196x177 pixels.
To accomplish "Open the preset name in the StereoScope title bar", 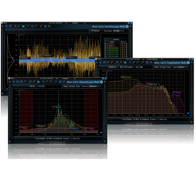I will (65, 78).
